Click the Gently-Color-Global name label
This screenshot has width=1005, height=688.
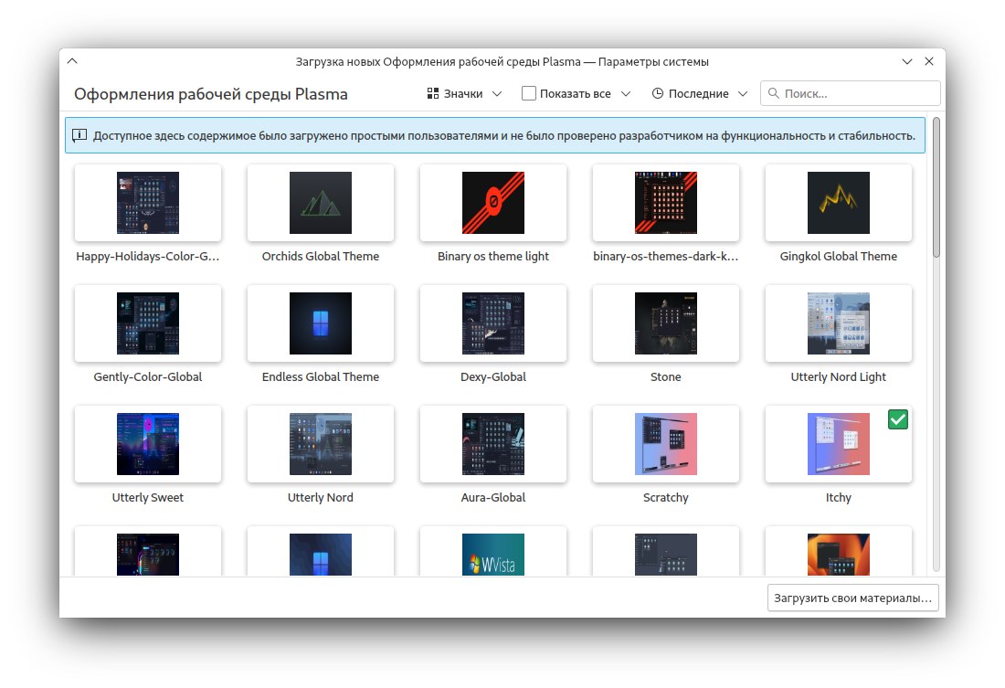click(147, 377)
